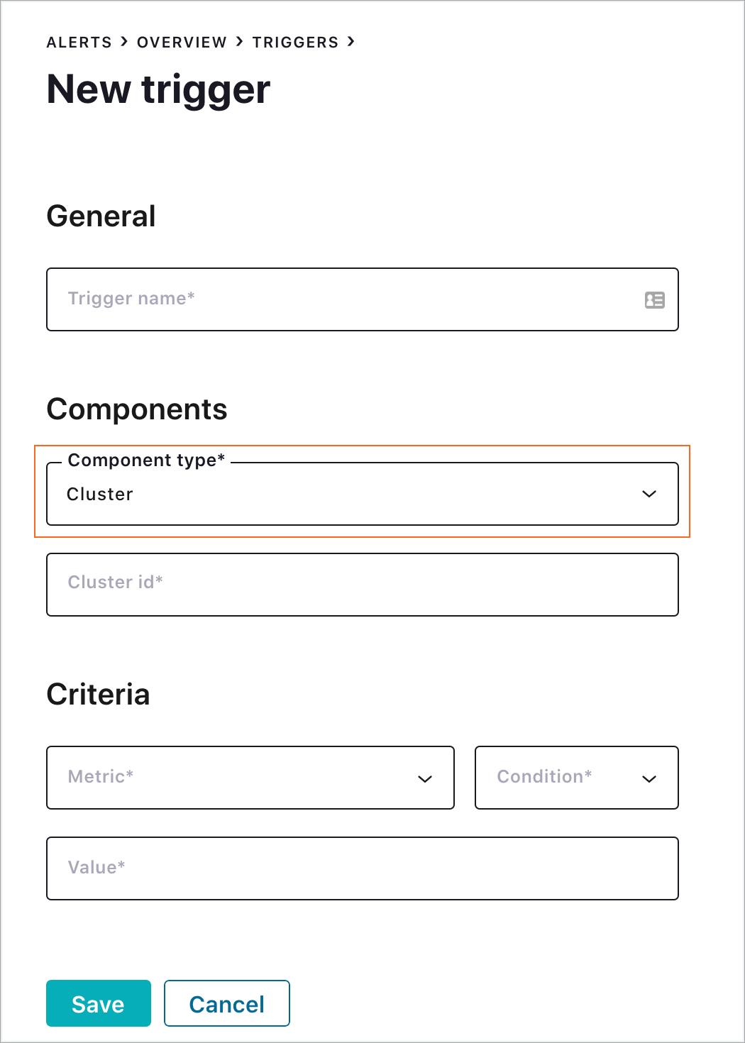Go to ALERTS in the breadcrumb

79,43
